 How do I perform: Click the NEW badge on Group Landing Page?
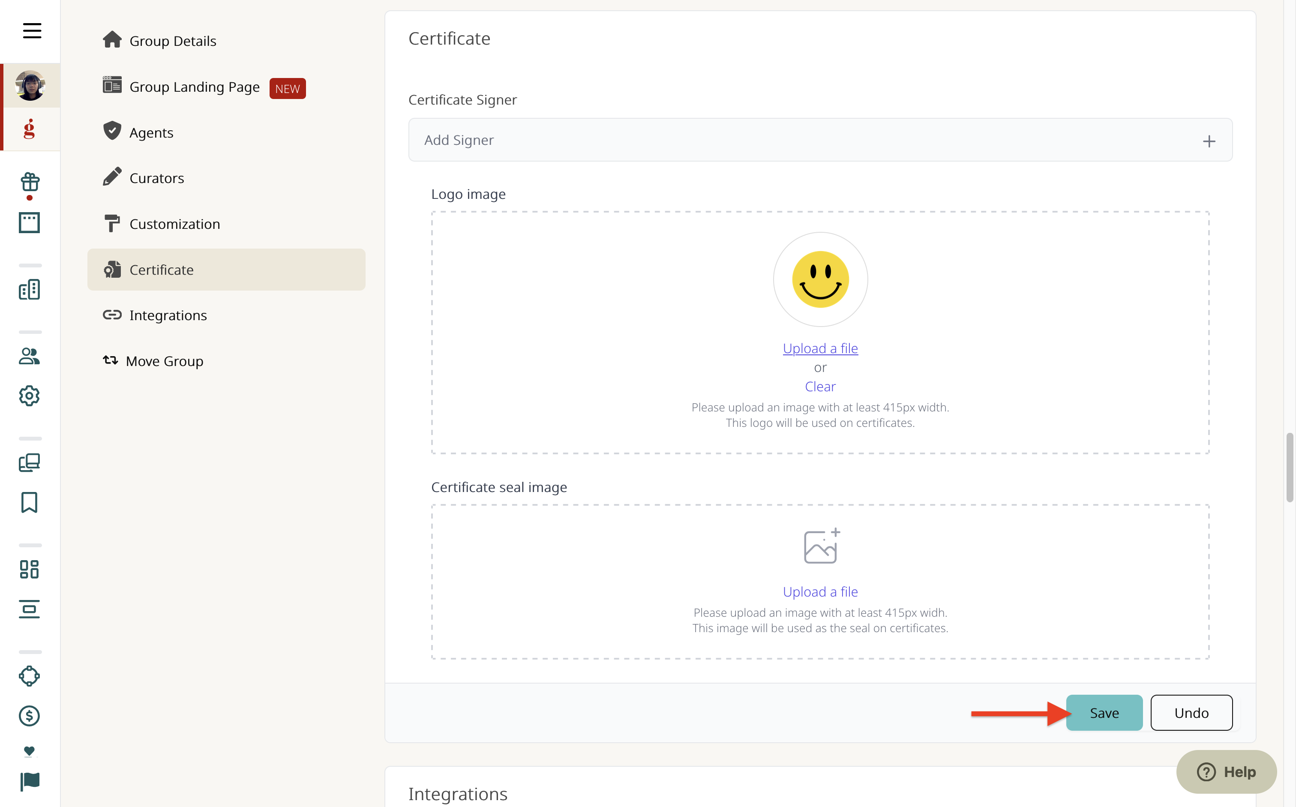point(288,88)
